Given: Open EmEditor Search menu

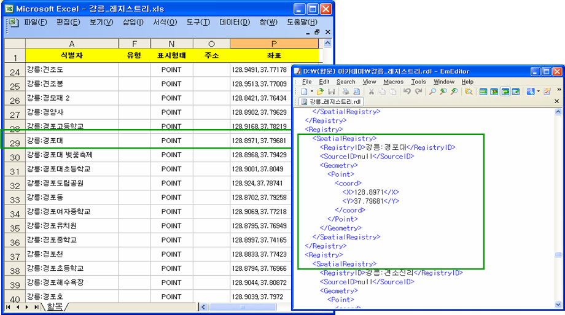Looking at the screenshot, I should [x=346, y=82].
